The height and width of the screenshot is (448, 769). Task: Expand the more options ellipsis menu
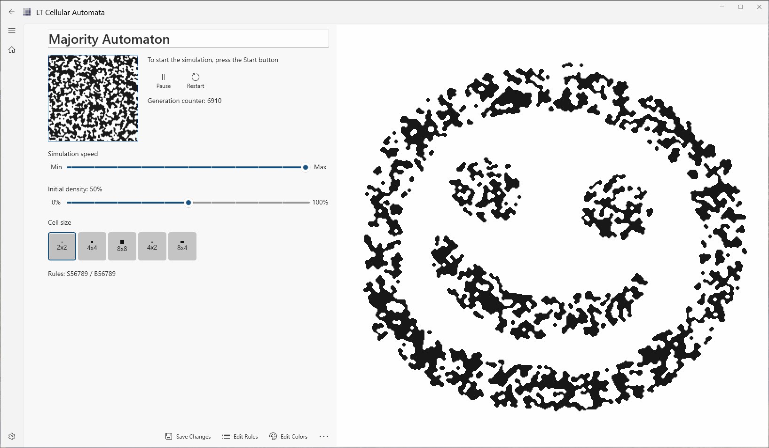(324, 437)
